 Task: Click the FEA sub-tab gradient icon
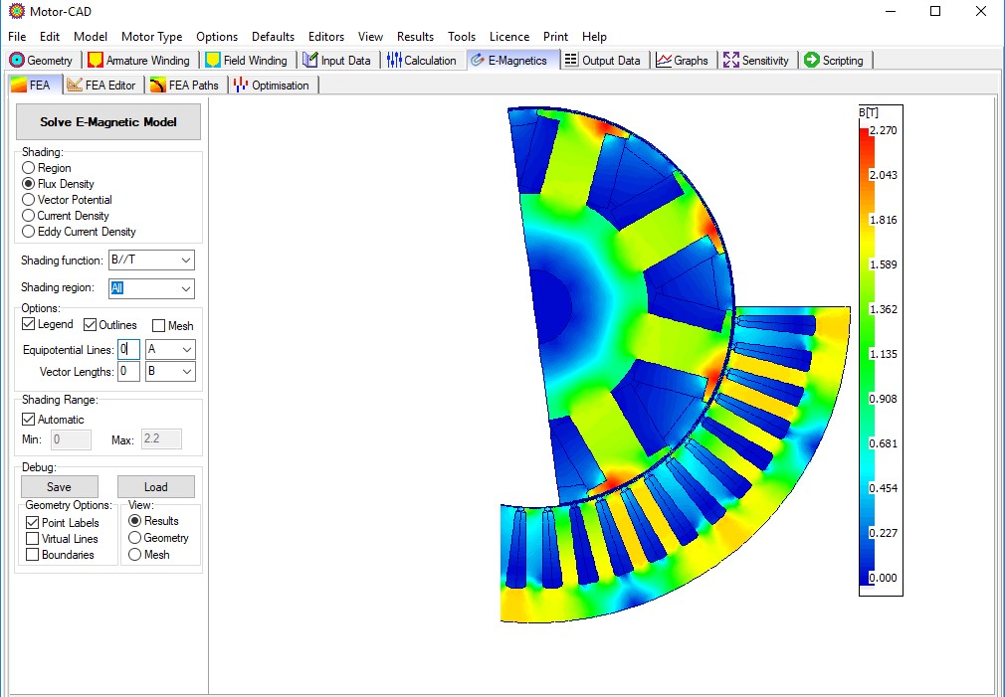[19, 86]
